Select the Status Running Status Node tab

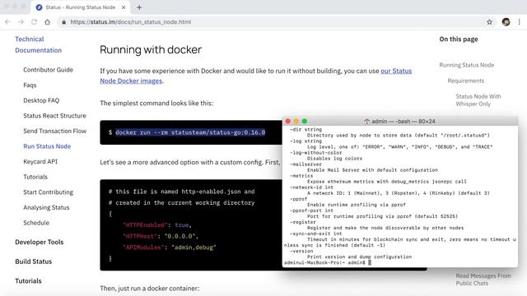click(x=81, y=7)
